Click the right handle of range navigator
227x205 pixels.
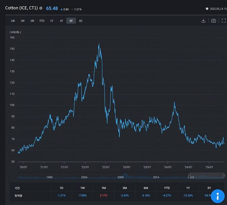click(224, 176)
